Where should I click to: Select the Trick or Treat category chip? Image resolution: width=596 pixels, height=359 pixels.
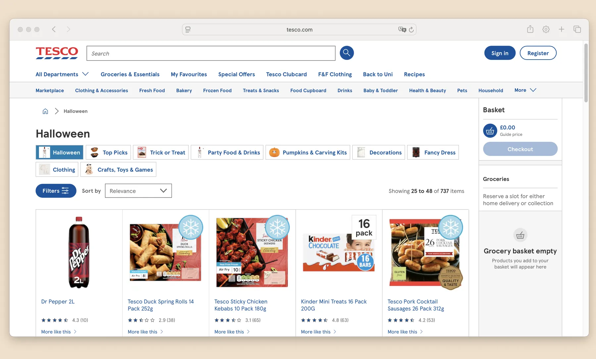[161, 153]
